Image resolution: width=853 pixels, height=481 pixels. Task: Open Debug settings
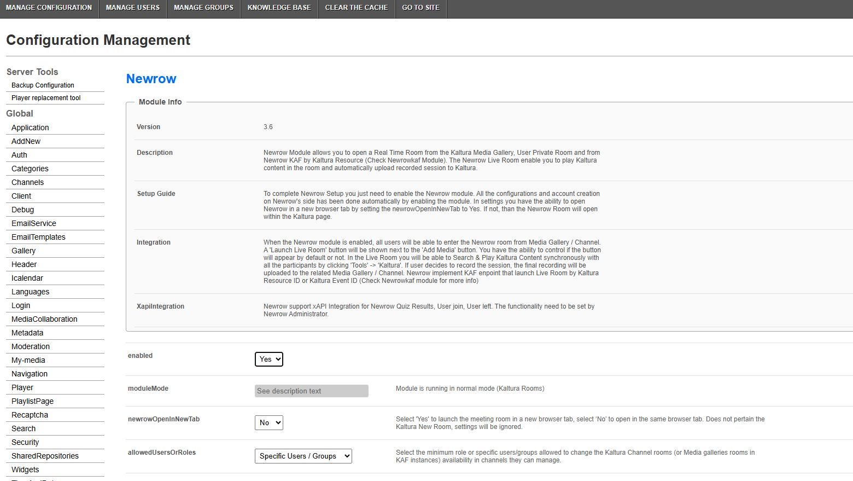(x=22, y=210)
